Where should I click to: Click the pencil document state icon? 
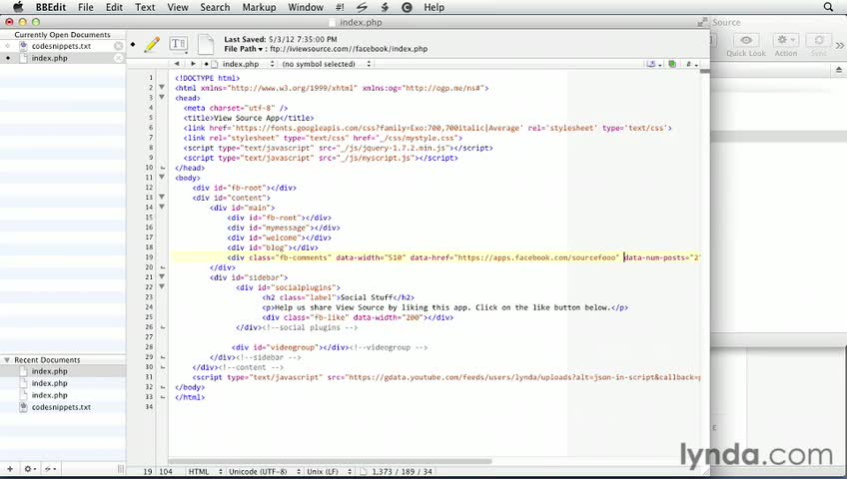point(153,44)
